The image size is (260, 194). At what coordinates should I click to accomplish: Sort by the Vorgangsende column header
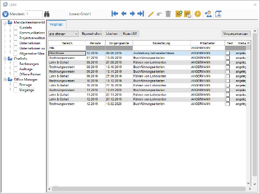(x=119, y=43)
